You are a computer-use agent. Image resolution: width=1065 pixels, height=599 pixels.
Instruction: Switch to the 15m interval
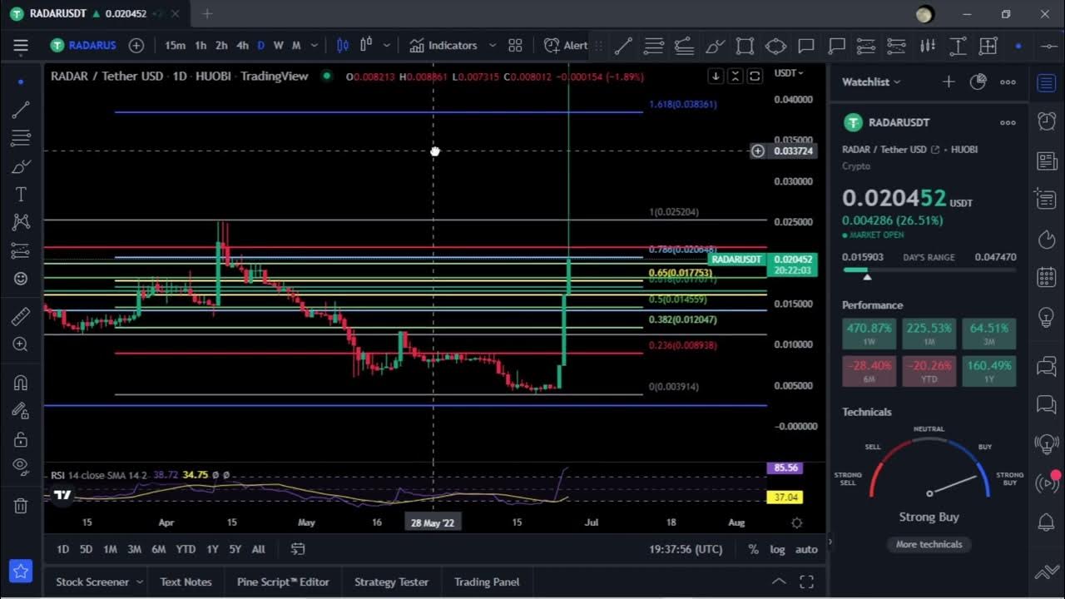[x=175, y=46]
